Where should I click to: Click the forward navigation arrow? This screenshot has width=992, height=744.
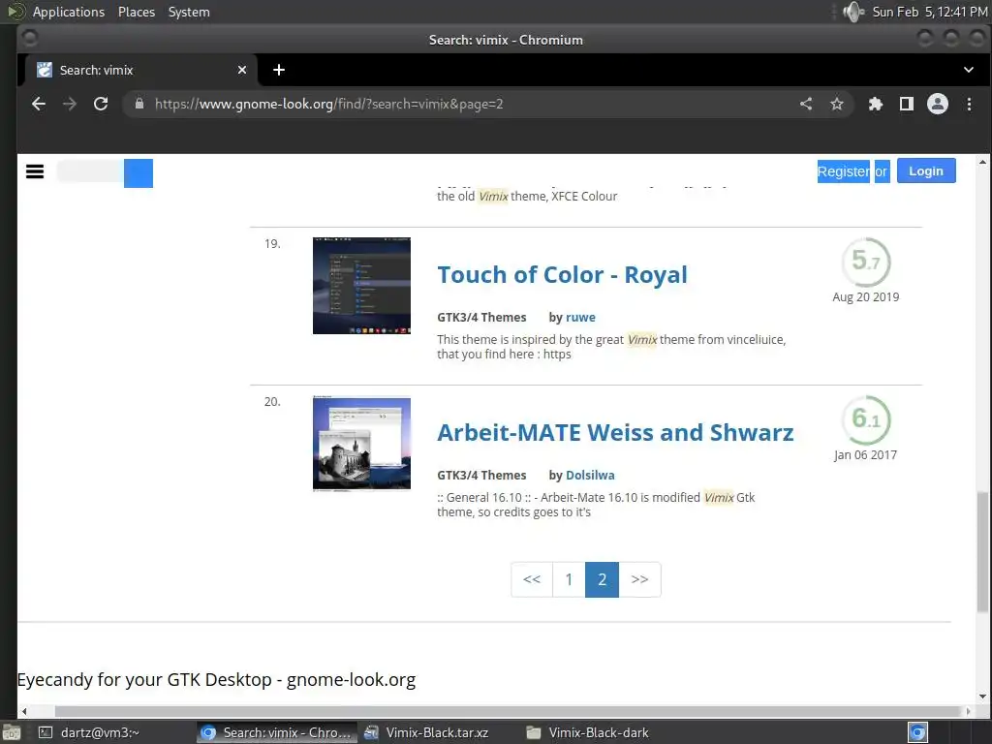pos(70,104)
